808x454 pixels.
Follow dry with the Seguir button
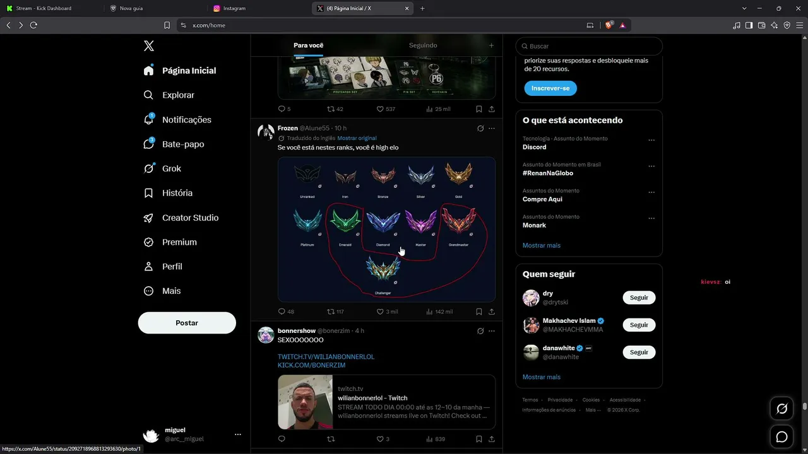(639, 298)
